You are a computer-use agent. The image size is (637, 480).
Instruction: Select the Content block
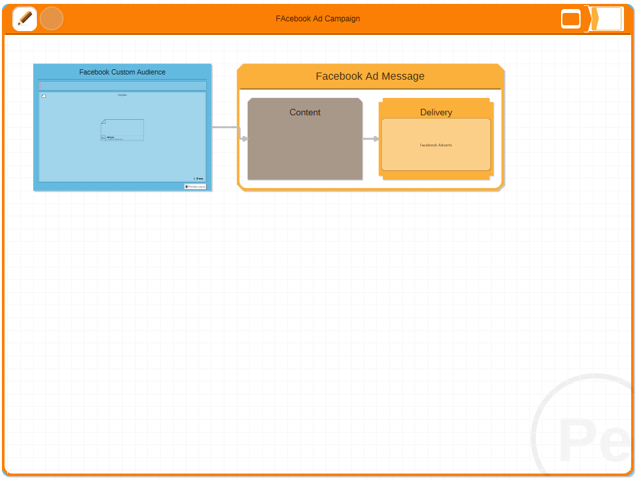tap(305, 139)
